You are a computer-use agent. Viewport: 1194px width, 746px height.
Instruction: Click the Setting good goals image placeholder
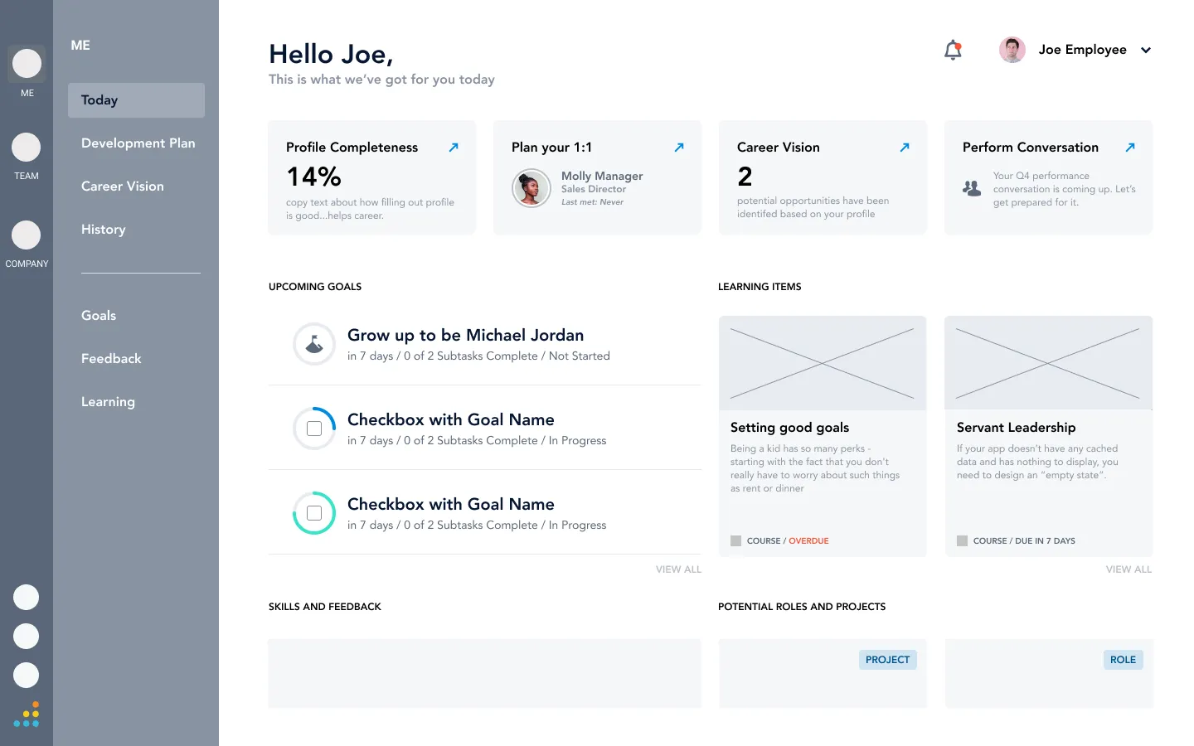[x=823, y=363]
